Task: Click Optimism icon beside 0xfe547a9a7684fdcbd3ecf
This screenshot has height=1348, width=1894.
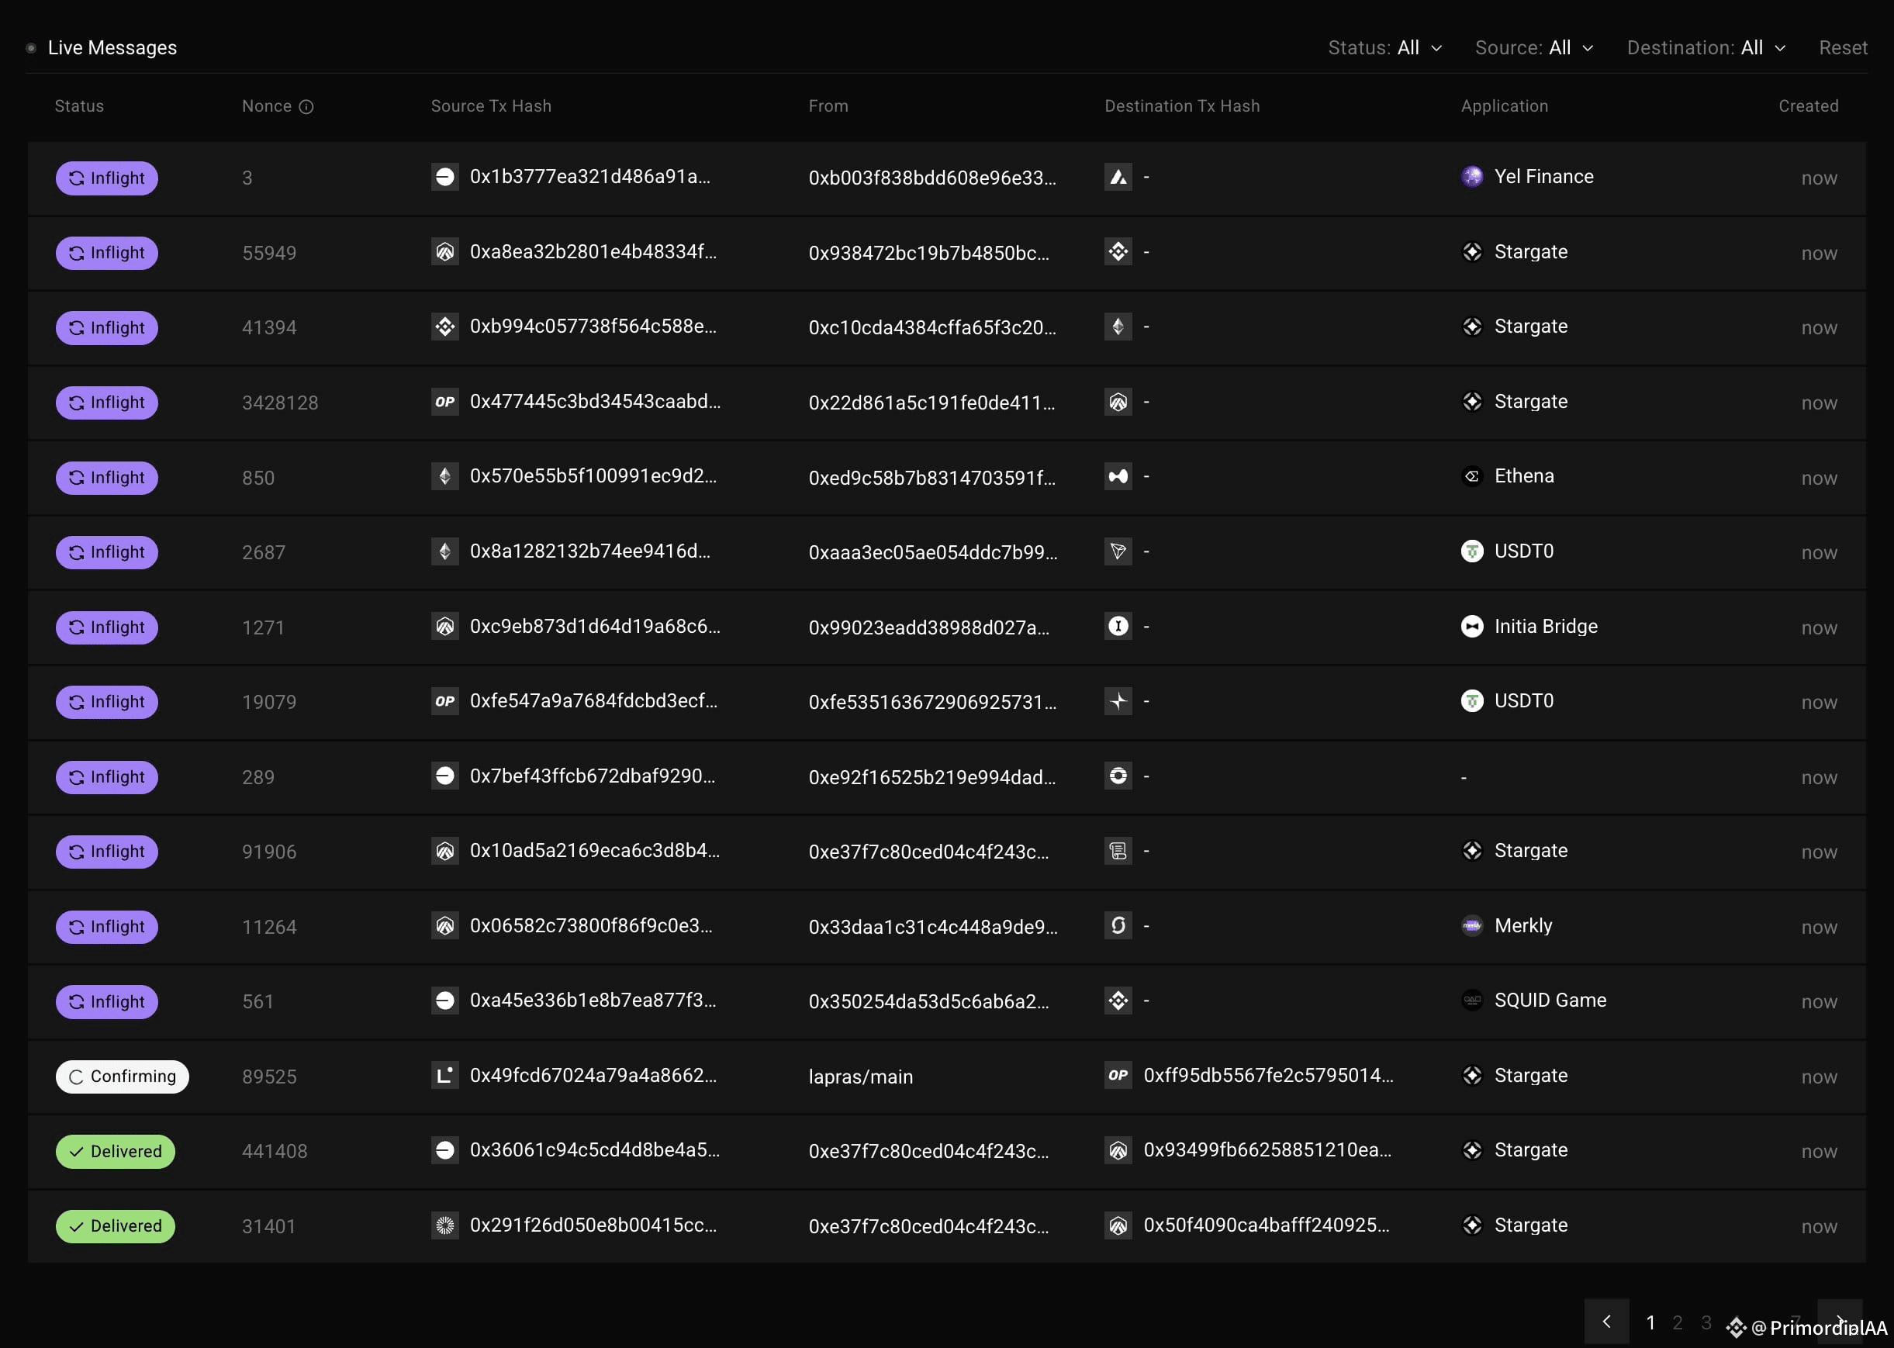Action: 445,701
